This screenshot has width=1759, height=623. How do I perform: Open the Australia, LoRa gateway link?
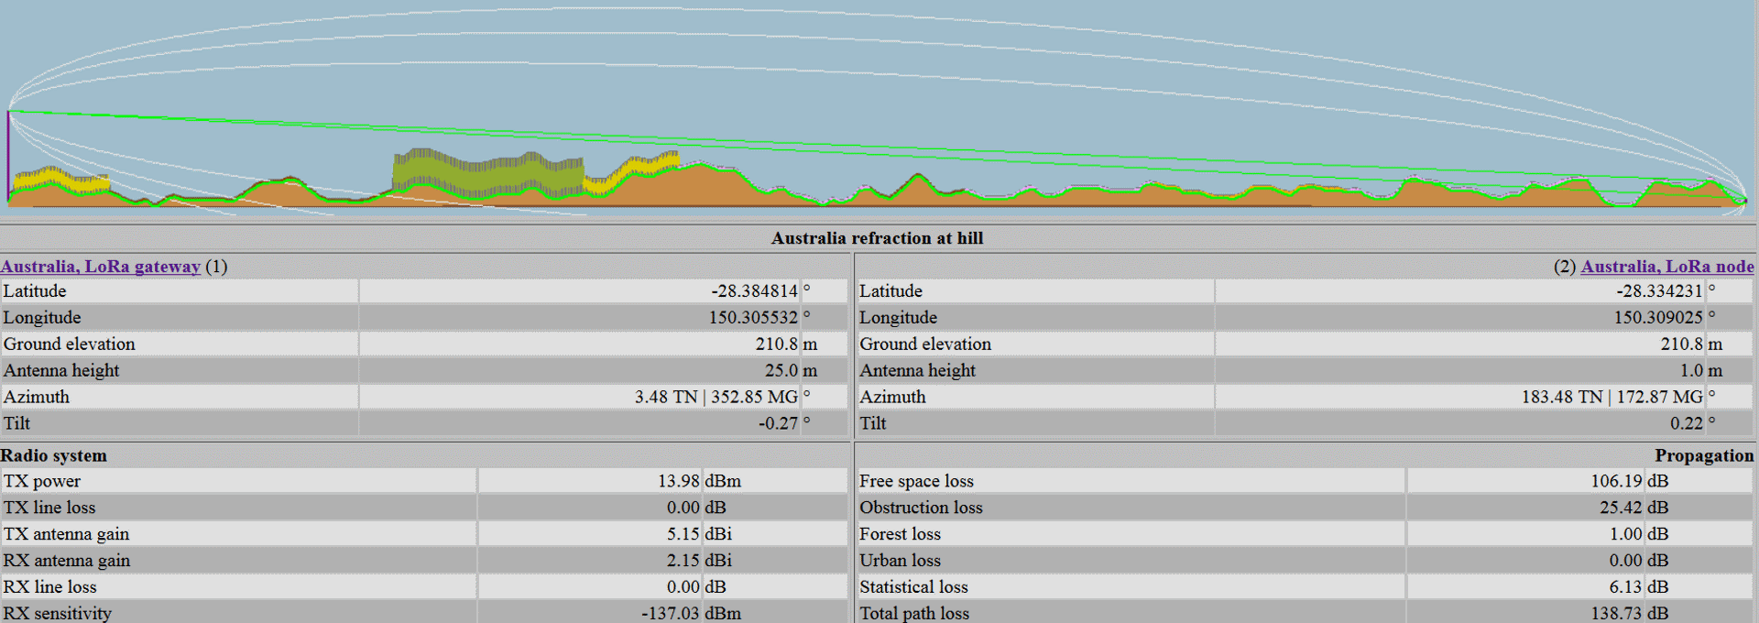coord(101,267)
